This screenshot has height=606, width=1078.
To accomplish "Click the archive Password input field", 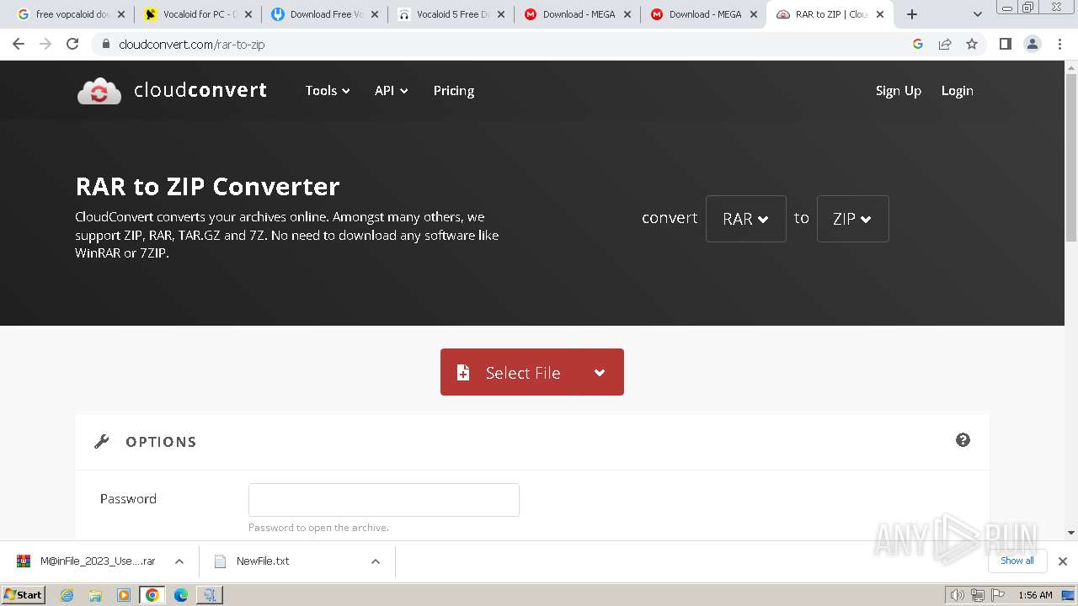I will coord(384,500).
